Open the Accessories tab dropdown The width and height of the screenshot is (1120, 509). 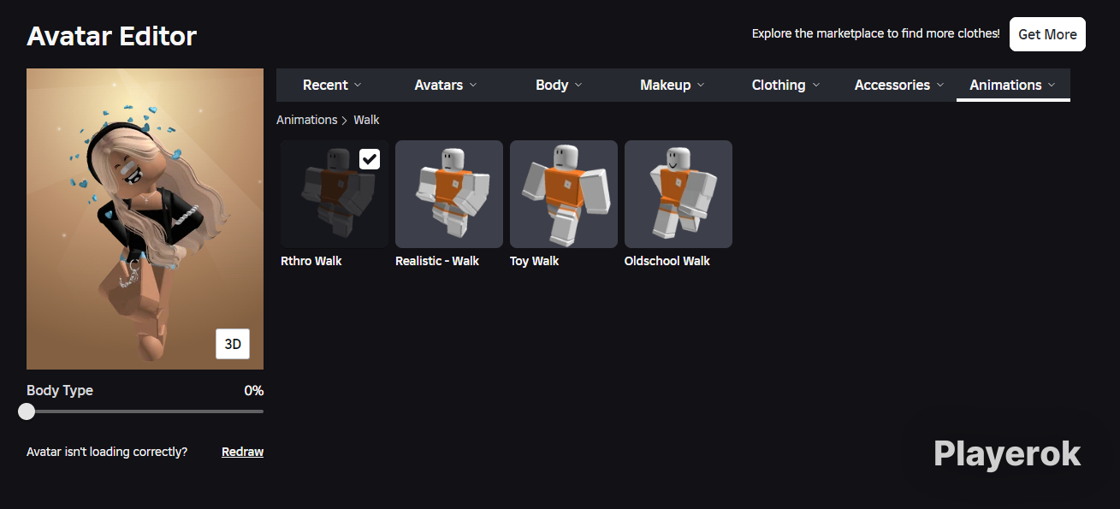click(899, 85)
